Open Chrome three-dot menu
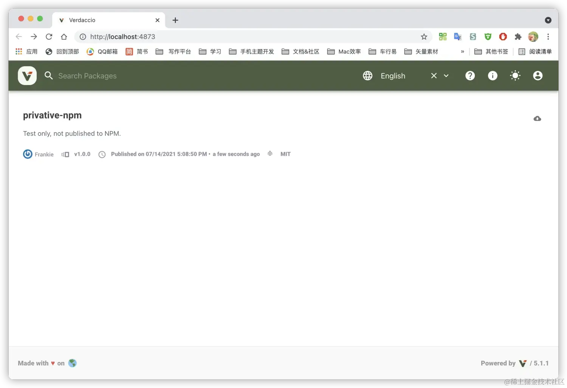 coord(548,37)
